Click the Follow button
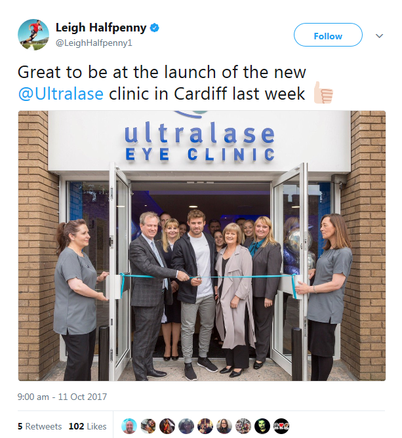The width and height of the screenshot is (402, 438). click(x=328, y=35)
